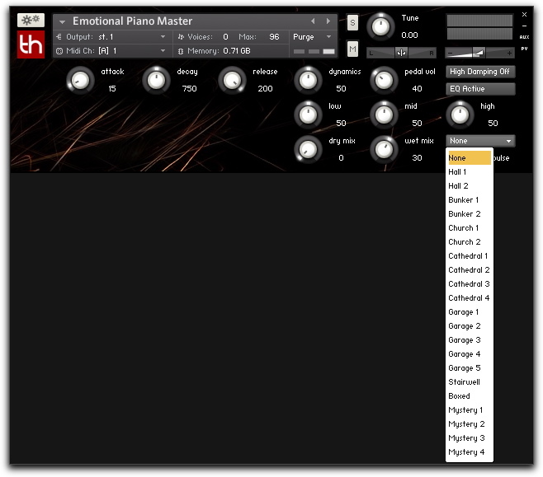
Task: Select Church 1 impulse
Action: [470, 227]
